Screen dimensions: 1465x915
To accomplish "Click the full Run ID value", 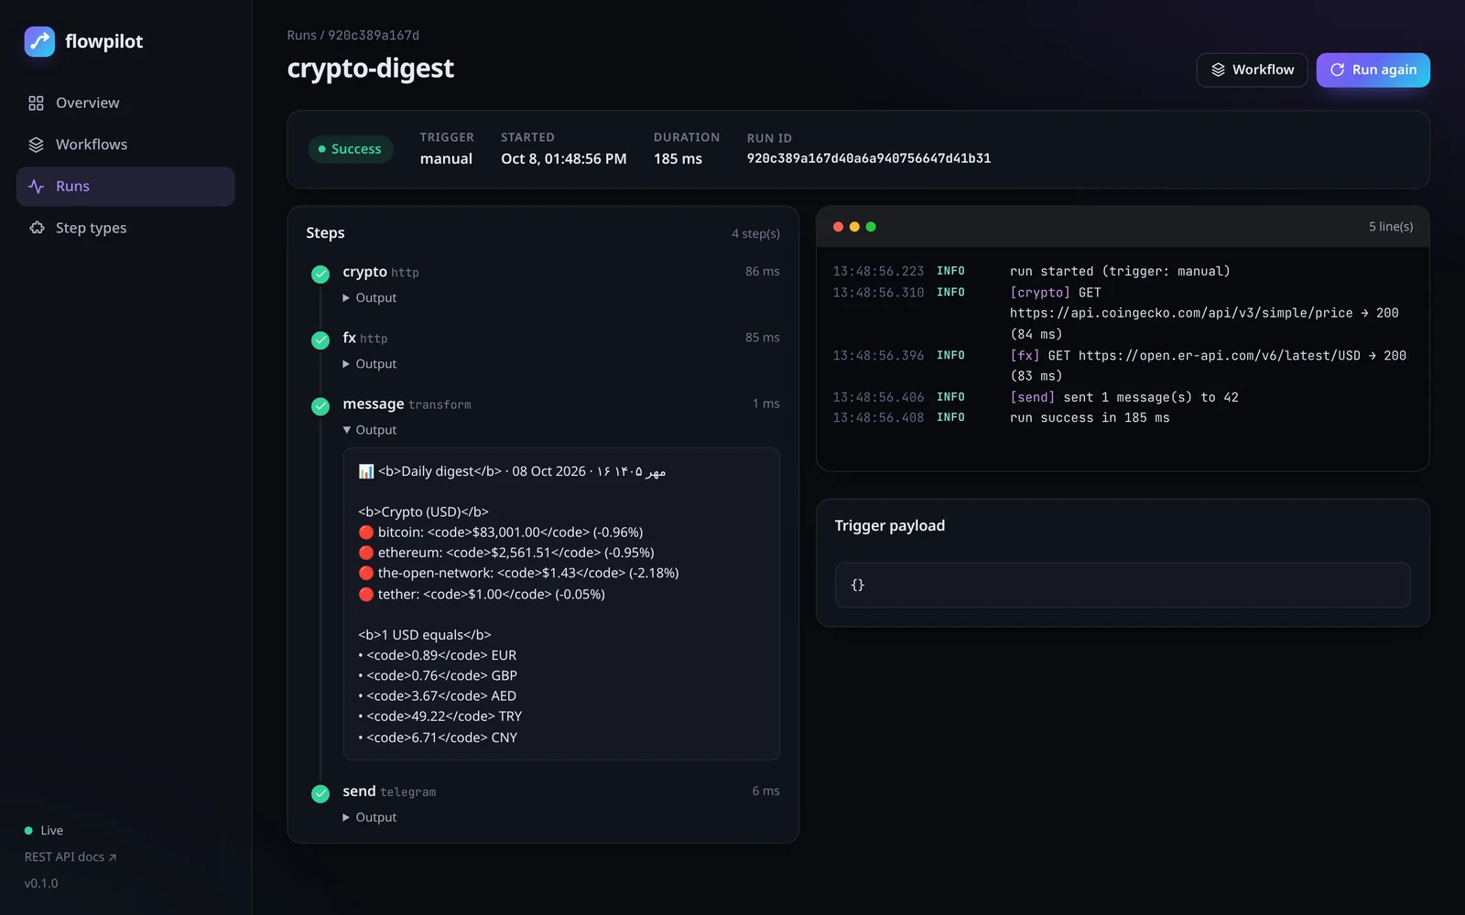I will tap(869, 158).
